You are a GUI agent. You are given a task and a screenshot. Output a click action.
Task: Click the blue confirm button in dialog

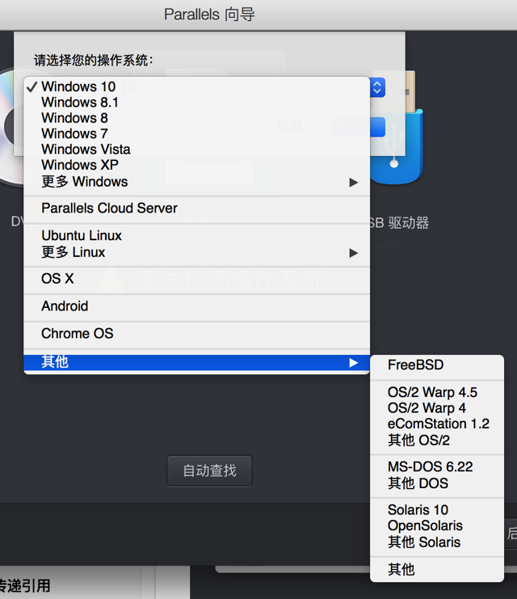tap(359, 127)
